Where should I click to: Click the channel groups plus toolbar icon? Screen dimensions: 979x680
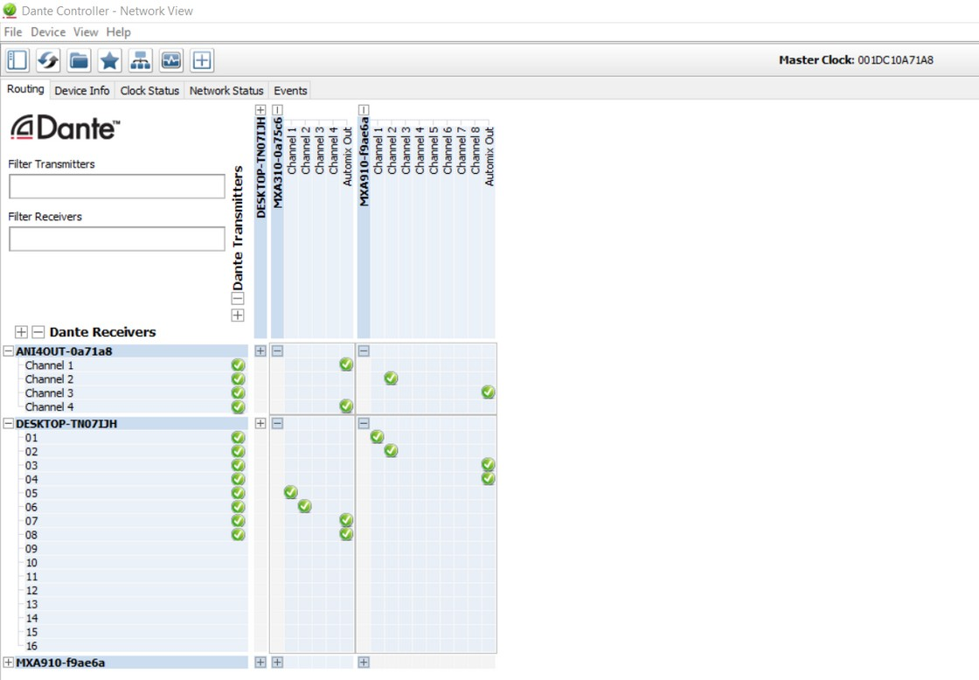coord(202,60)
